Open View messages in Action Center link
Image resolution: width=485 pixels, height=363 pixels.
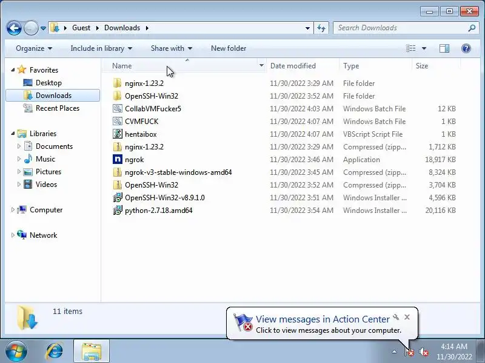[323, 319]
